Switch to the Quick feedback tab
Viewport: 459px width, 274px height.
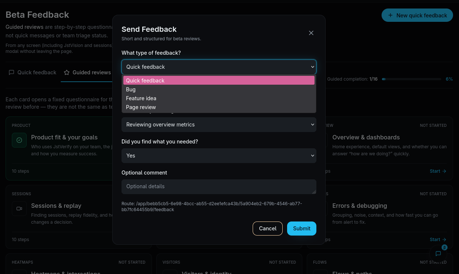click(x=33, y=72)
